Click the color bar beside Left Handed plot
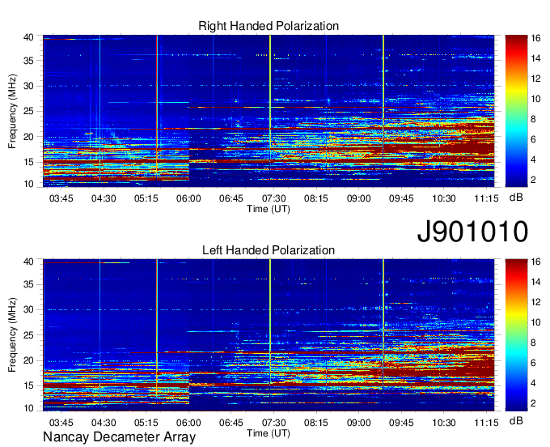The height and width of the screenshot is (447, 550). click(x=516, y=335)
